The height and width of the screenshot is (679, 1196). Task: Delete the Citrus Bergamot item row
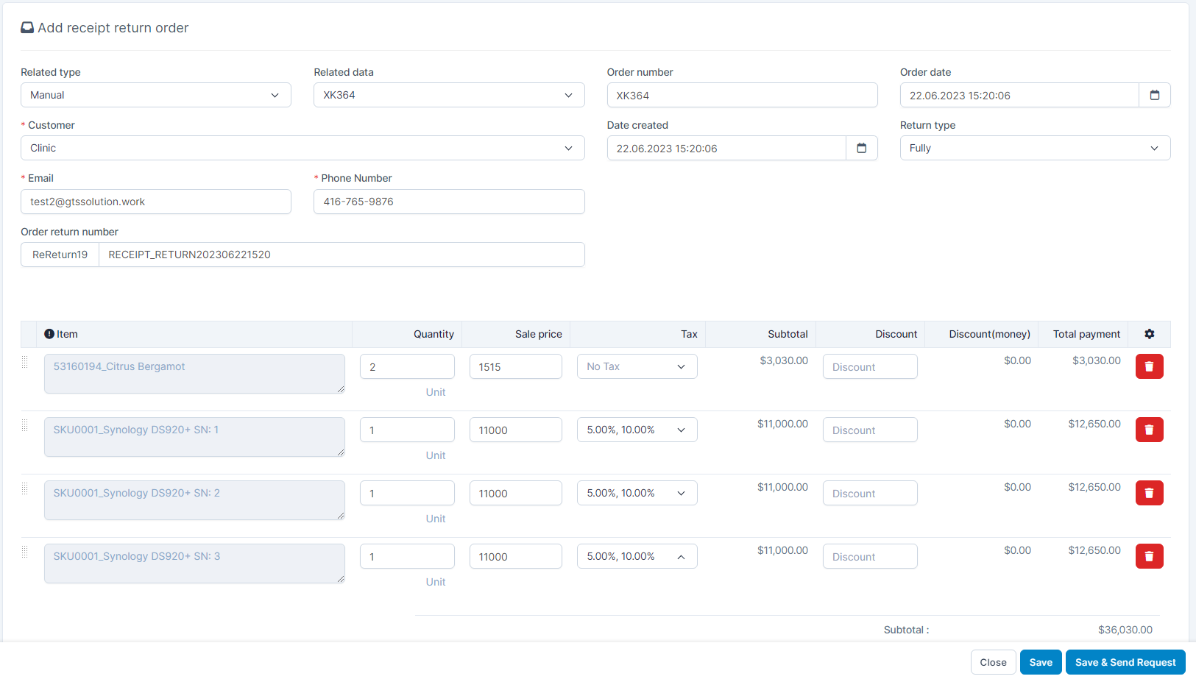coord(1149,366)
